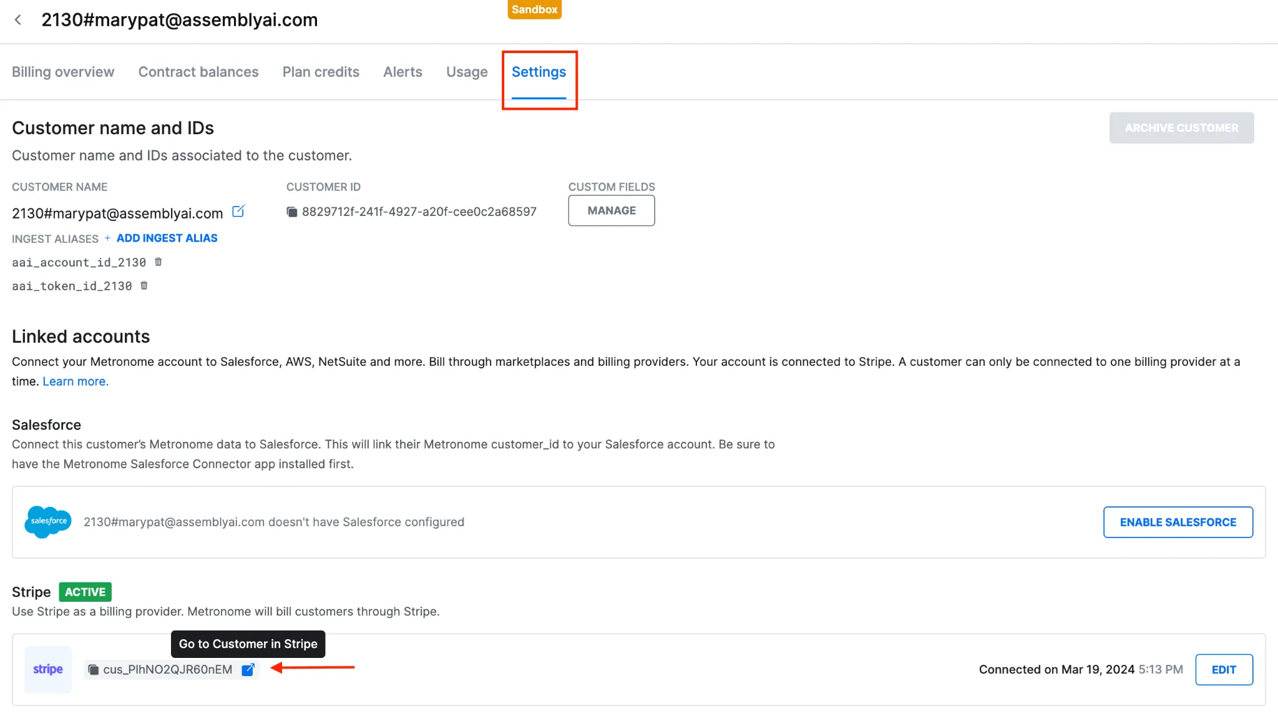This screenshot has height=726, width=1278.
Task: Open customer in Stripe via external link icon
Action: [248, 670]
